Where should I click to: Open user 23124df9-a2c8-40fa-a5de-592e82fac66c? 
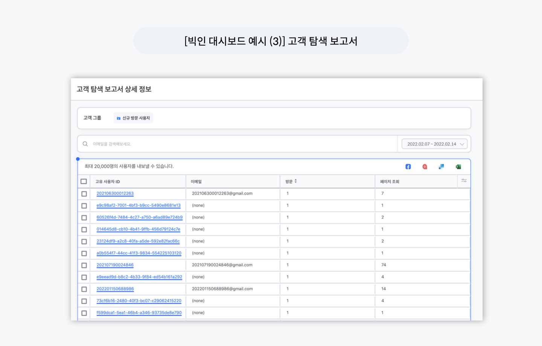(x=138, y=241)
